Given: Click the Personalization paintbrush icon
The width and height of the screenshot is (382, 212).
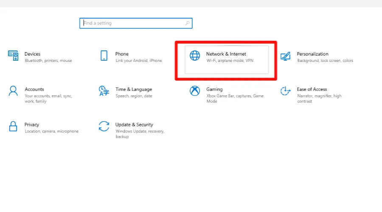Looking at the screenshot, I should coord(285,56).
